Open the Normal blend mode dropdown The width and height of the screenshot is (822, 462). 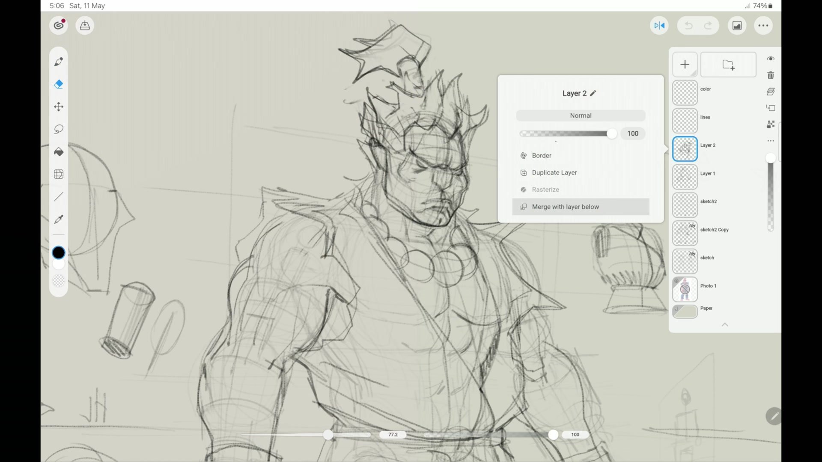pyautogui.click(x=581, y=115)
